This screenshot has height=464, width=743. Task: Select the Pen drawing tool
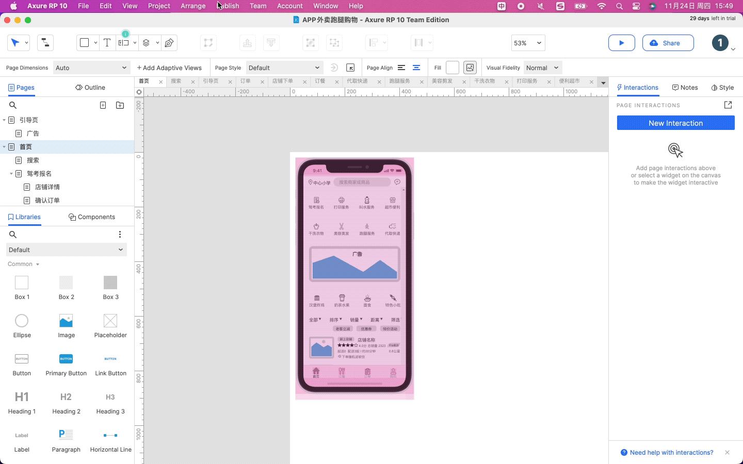[169, 43]
